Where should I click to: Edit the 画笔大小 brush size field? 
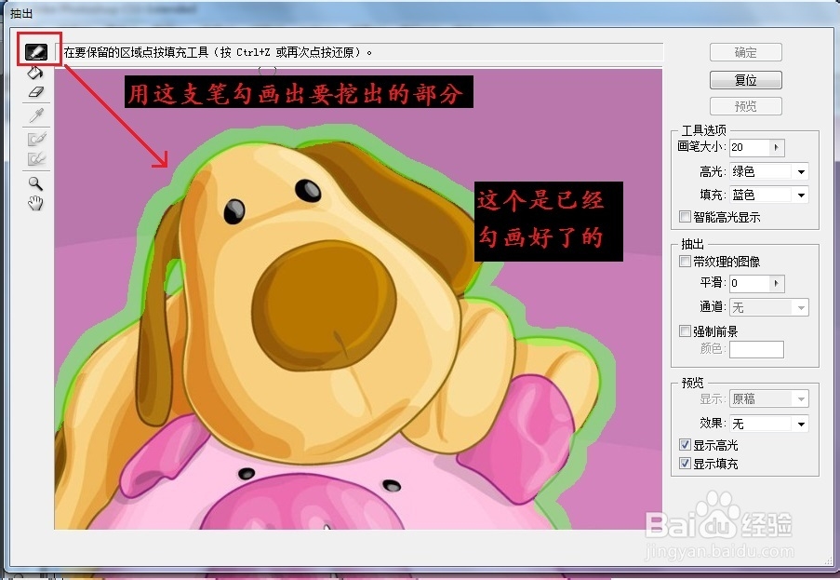(750, 147)
